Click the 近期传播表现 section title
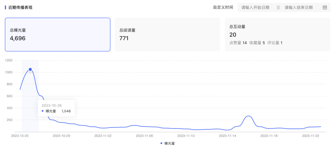The height and width of the screenshot is (151, 335). point(20,7)
